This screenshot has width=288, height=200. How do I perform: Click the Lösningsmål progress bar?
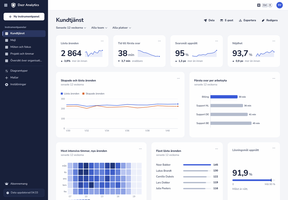tap(254, 180)
